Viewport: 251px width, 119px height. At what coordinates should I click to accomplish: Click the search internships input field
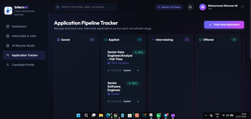tap(85, 7)
